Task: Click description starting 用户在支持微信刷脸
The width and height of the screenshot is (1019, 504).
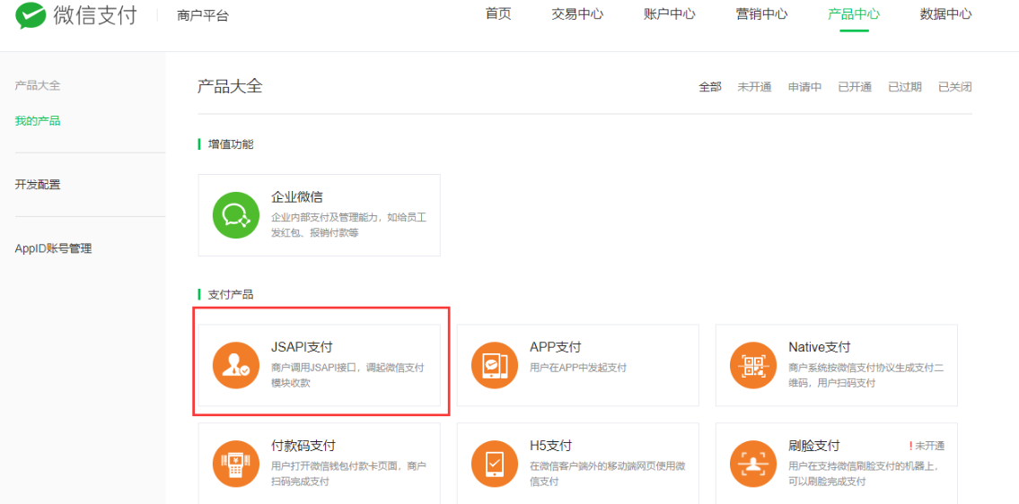Action: tap(865, 474)
